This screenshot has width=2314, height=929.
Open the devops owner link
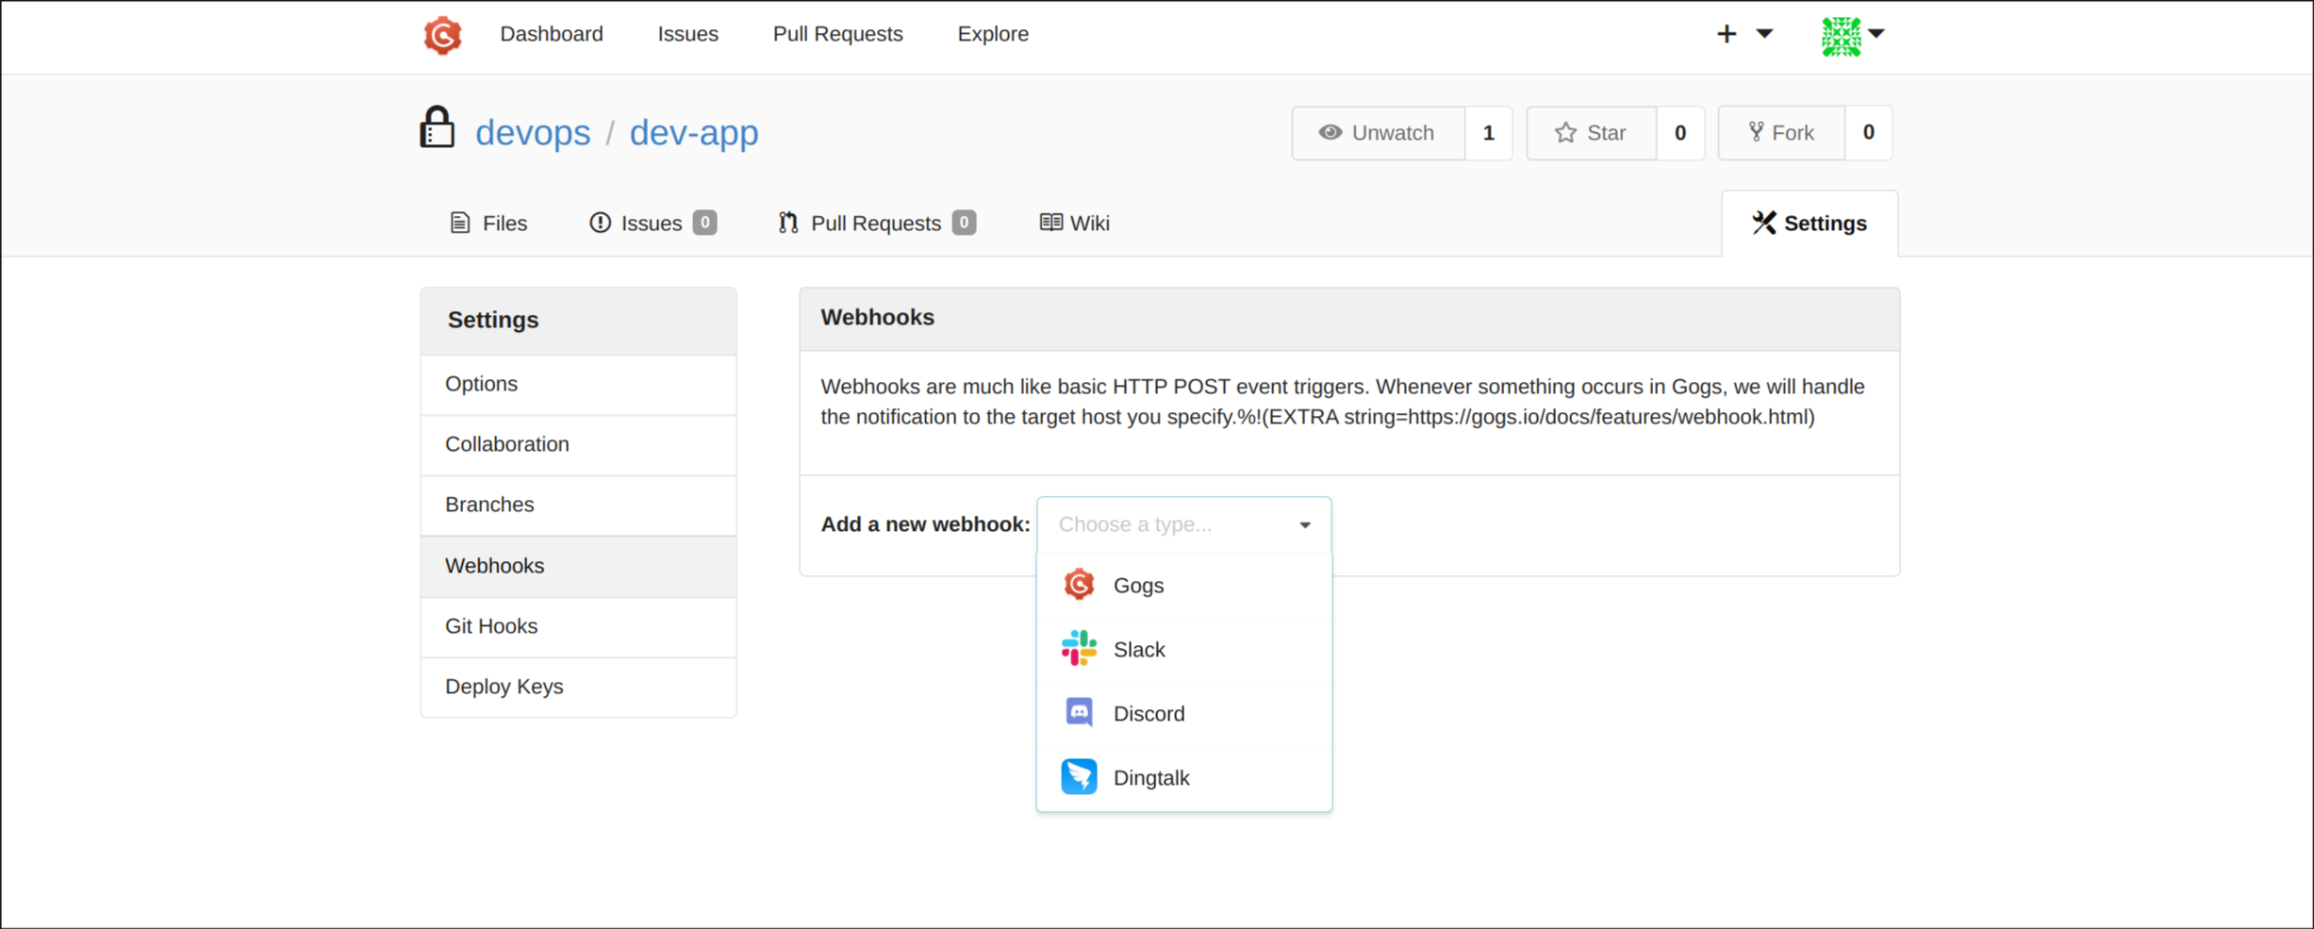[x=533, y=132]
